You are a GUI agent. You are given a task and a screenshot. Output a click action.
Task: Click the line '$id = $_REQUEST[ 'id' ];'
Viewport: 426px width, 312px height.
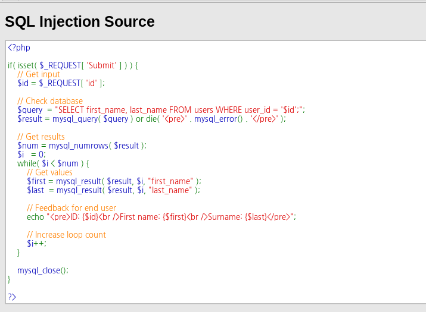click(x=61, y=83)
